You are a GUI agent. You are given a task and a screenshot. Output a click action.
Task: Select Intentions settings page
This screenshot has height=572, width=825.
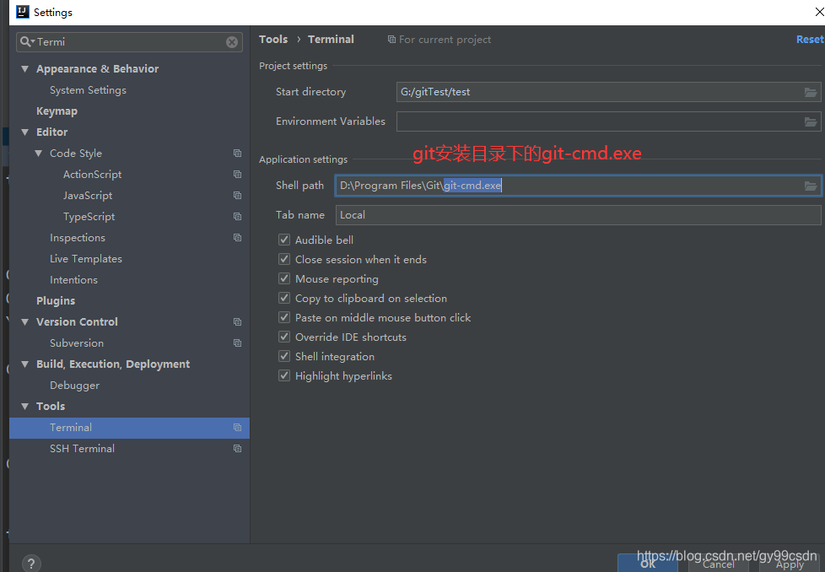coord(73,280)
